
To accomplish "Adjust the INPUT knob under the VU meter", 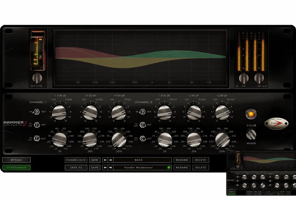I will 37,78.
